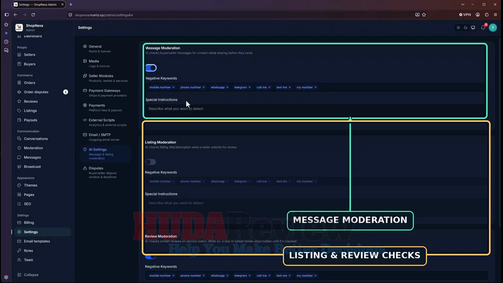
Task: Open the browser VPN button
Action: (x=465, y=15)
